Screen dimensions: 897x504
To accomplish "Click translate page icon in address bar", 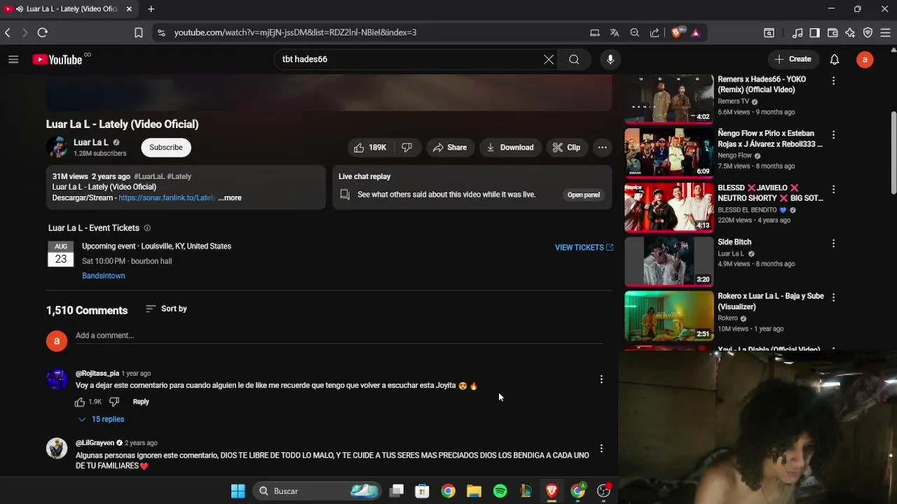I will point(615,32).
